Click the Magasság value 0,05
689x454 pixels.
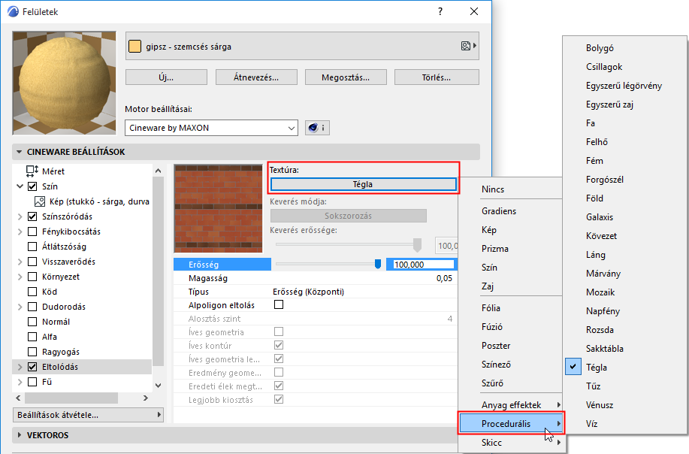point(444,278)
